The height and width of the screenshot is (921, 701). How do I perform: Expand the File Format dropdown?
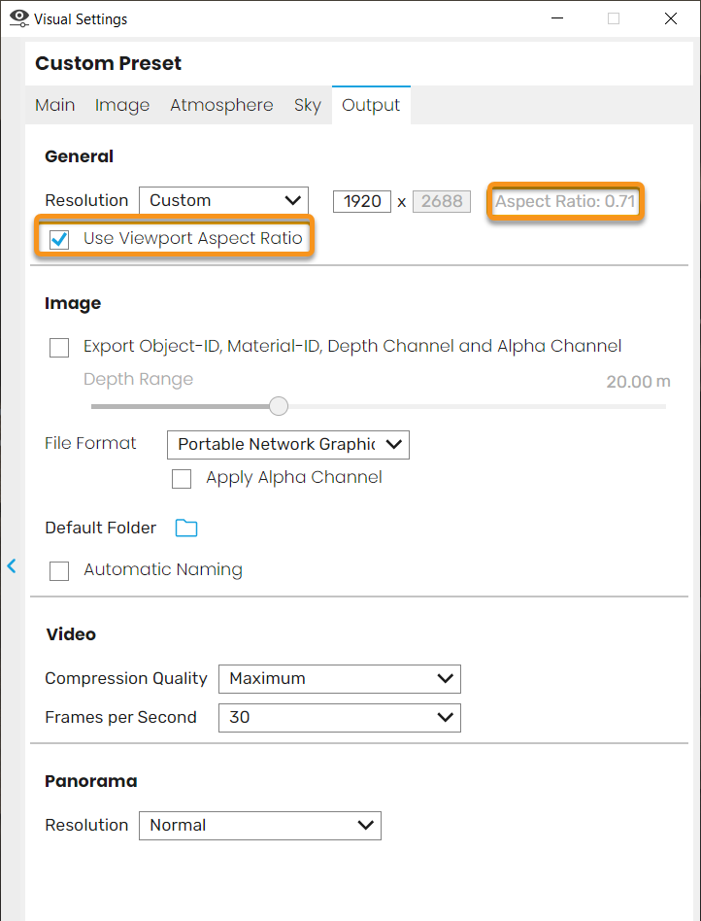[x=288, y=445]
